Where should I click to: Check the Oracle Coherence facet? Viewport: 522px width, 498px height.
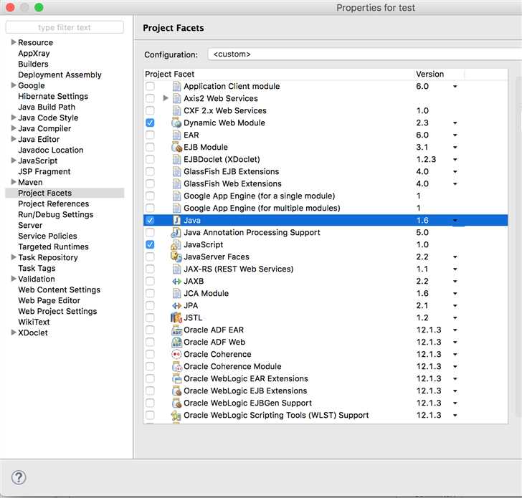click(x=150, y=354)
